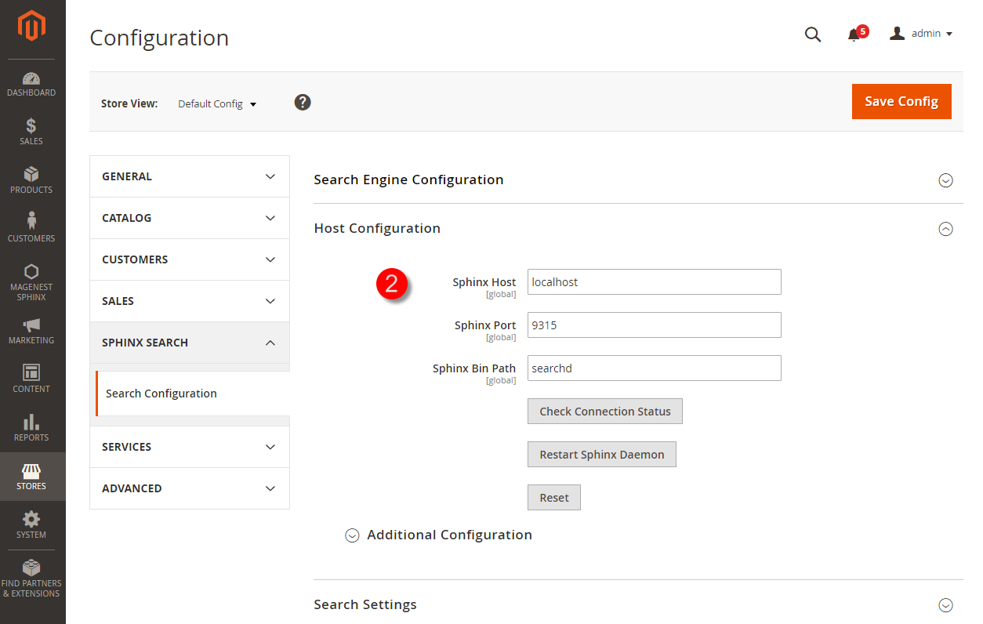
Task: Select the Marketing sidebar icon
Action: [31, 331]
